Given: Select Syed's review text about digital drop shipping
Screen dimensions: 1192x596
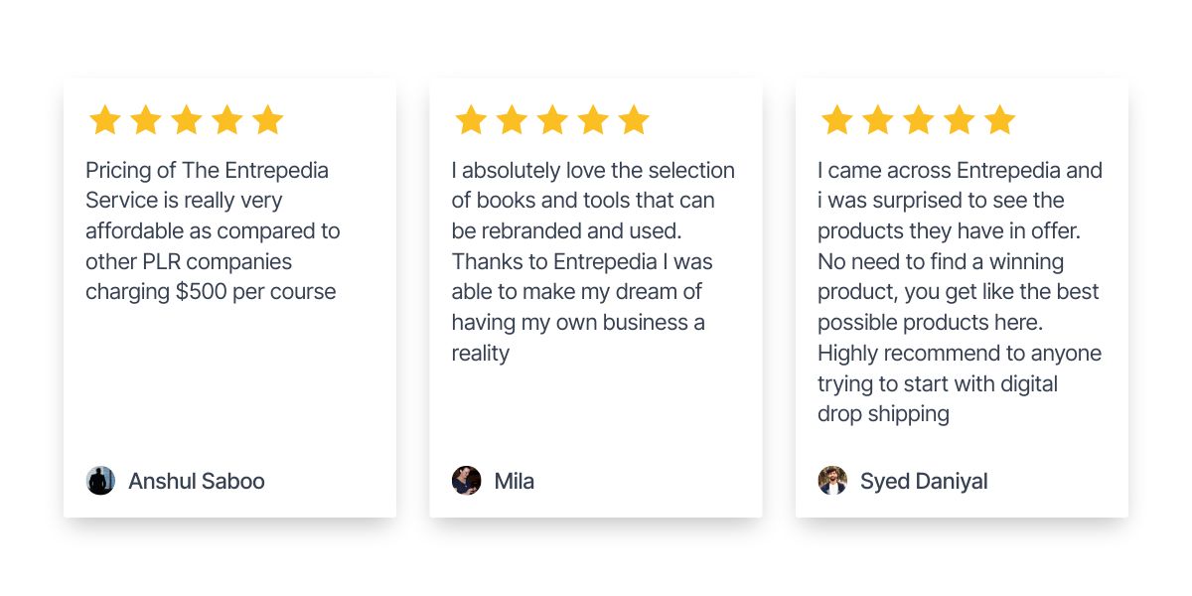Looking at the screenshot, I should pyautogui.click(x=960, y=292).
